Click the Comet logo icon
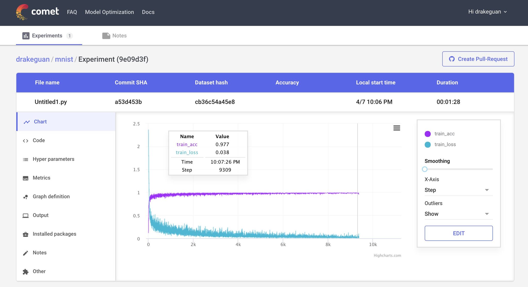This screenshot has width=528, height=287. pyautogui.click(x=22, y=12)
